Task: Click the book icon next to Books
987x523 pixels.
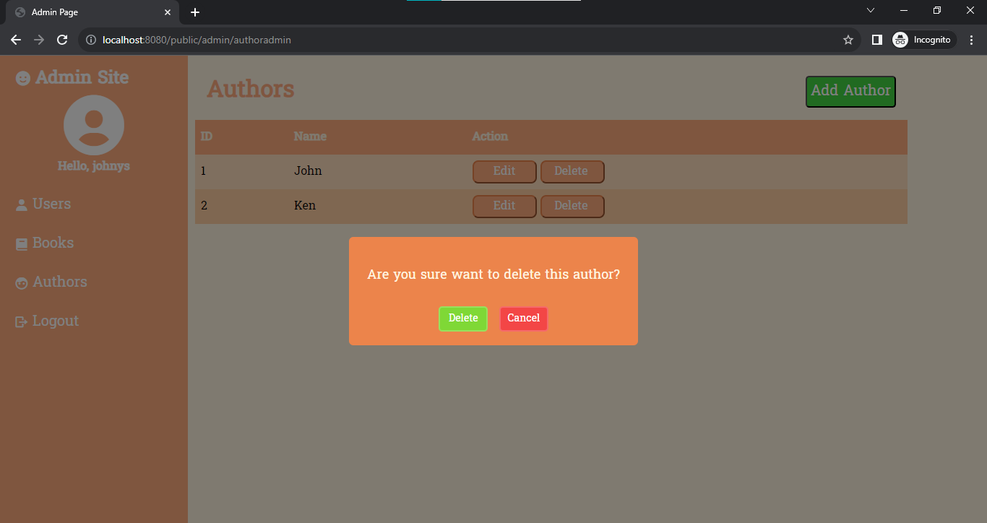Action: tap(22, 244)
